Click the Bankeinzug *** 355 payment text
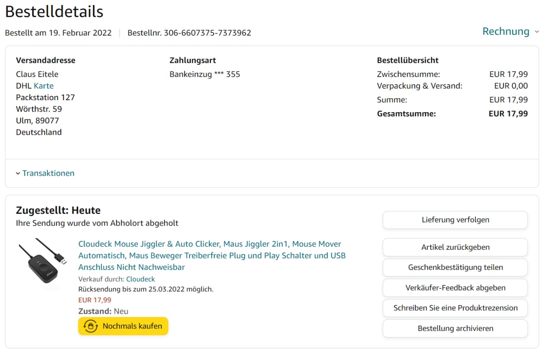Viewport: 548px width, 353px height. tap(205, 74)
